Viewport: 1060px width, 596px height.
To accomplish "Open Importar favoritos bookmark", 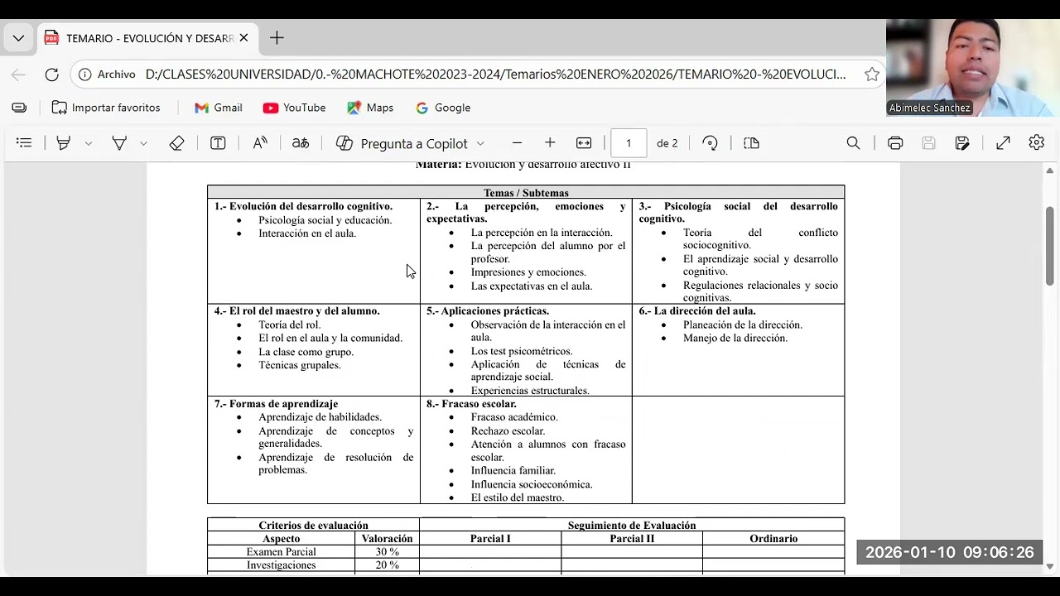I will pyautogui.click(x=106, y=108).
